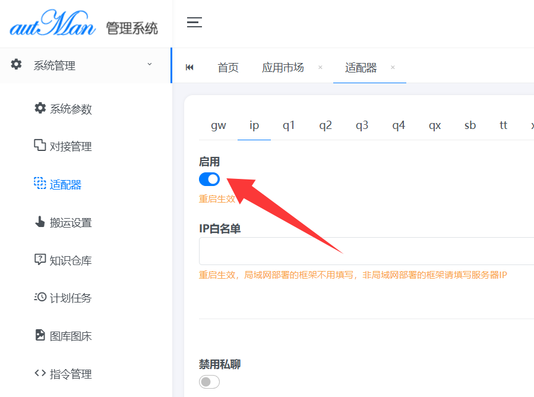Click the 系统参数 gear icon
This screenshot has width=534, height=397.
pyautogui.click(x=40, y=108)
